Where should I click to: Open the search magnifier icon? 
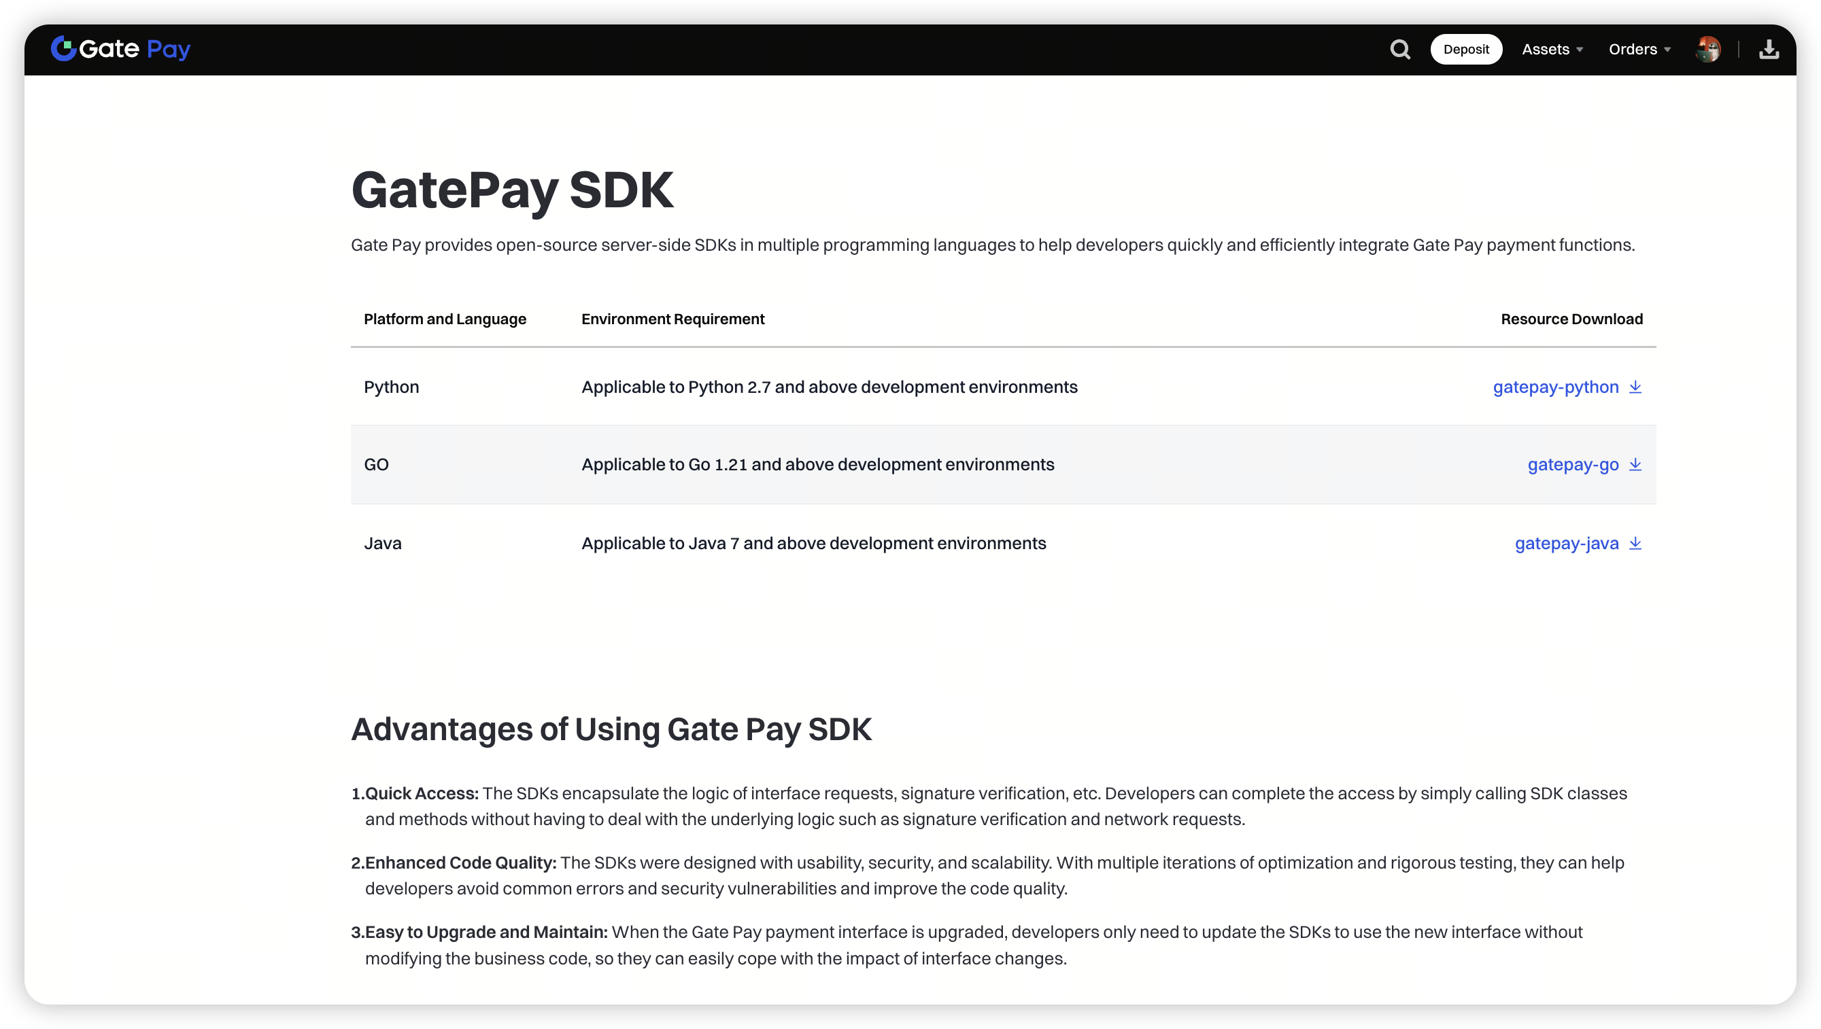pos(1399,49)
